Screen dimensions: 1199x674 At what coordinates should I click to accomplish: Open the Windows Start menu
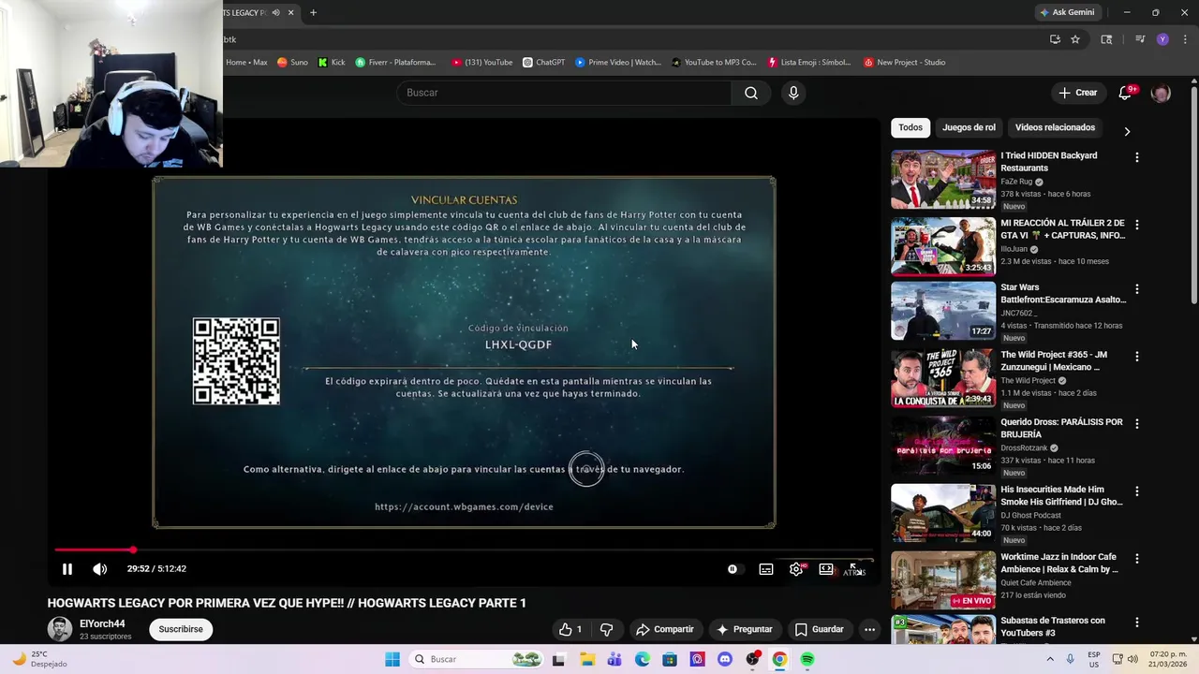click(x=392, y=659)
